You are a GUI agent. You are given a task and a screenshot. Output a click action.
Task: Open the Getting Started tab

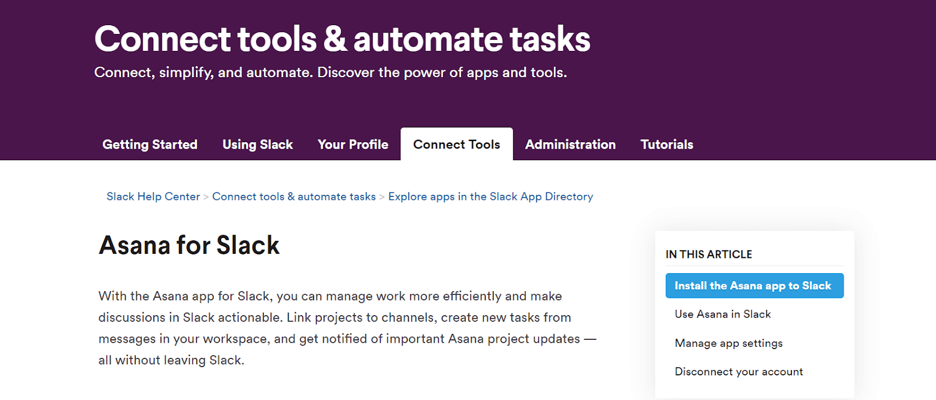click(150, 144)
